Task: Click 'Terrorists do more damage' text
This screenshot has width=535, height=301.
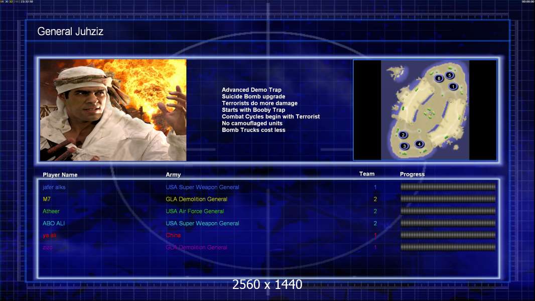Action: [259, 103]
